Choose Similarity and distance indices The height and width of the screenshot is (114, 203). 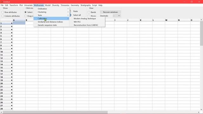[51, 22]
